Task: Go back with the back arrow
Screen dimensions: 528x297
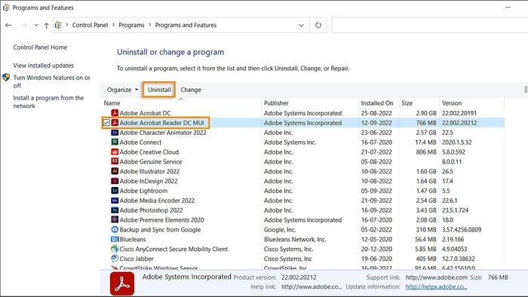Action: pyautogui.click(x=8, y=25)
